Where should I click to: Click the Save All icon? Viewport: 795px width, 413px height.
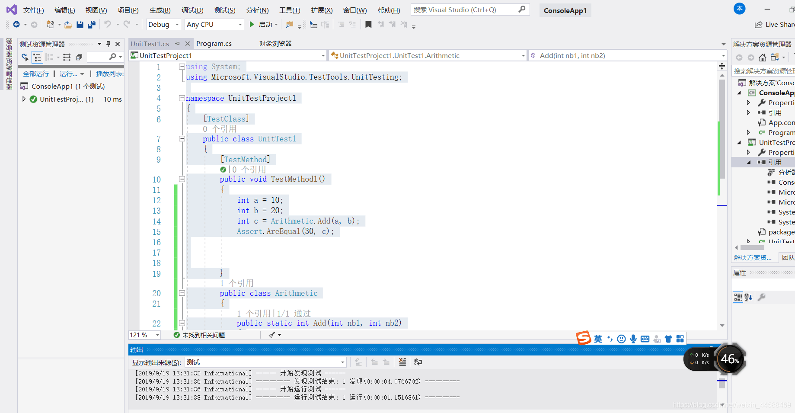91,25
